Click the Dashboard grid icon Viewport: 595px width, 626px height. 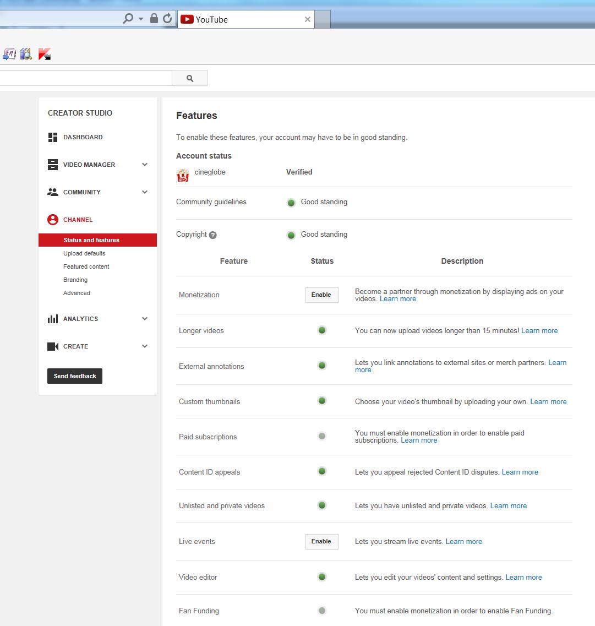point(53,137)
